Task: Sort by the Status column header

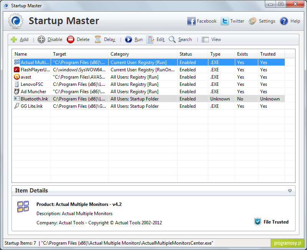Action: 193,54
